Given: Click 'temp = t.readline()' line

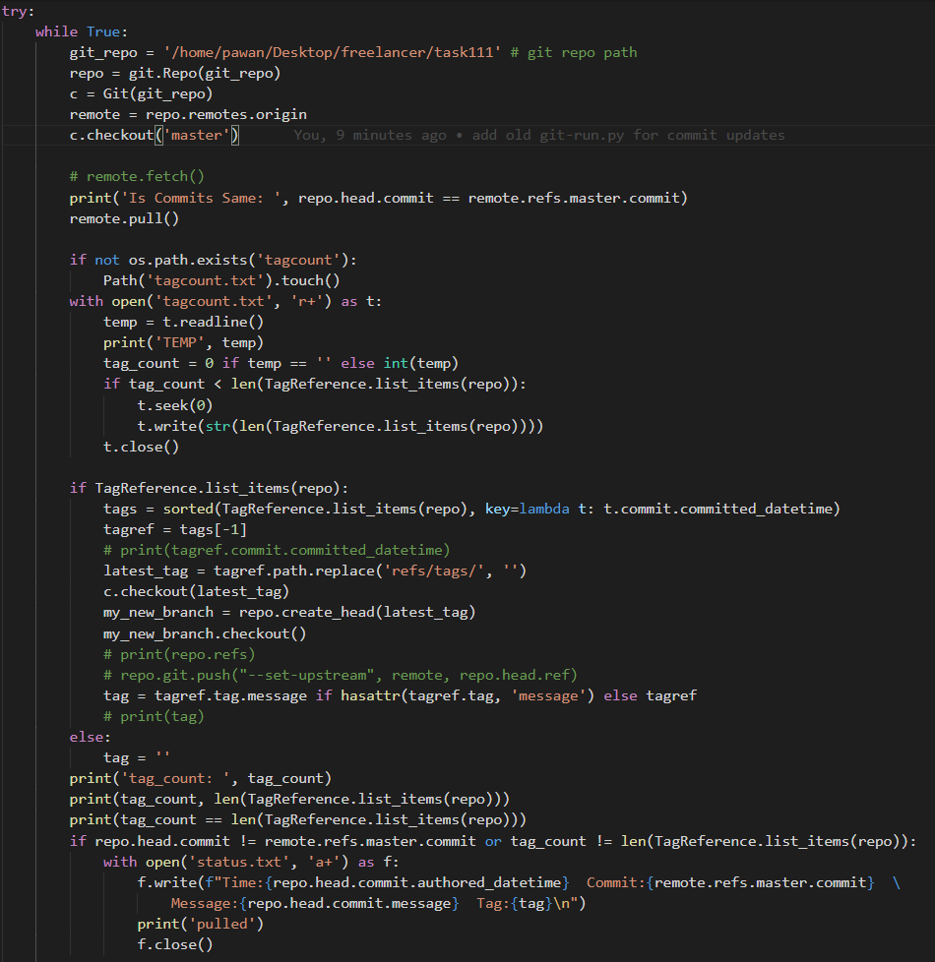Looking at the screenshot, I should 184,322.
